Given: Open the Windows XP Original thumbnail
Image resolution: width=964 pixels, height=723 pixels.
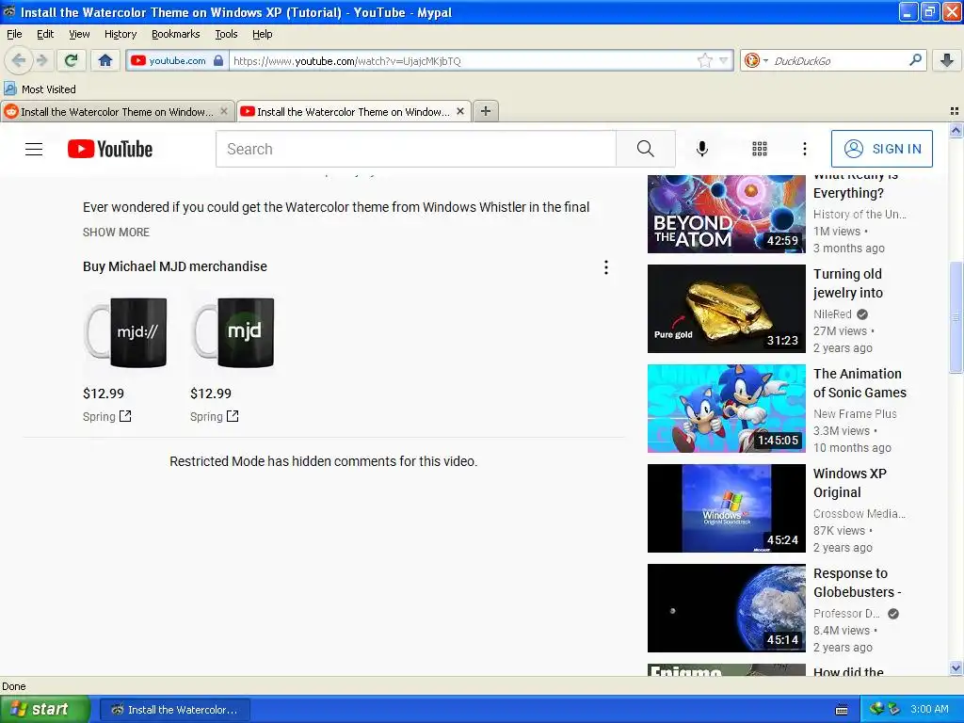Looking at the screenshot, I should (x=726, y=507).
